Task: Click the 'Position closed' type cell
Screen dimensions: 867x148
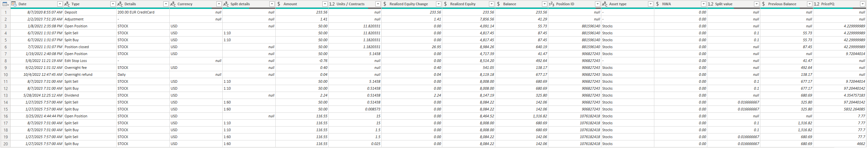Action: (90, 47)
